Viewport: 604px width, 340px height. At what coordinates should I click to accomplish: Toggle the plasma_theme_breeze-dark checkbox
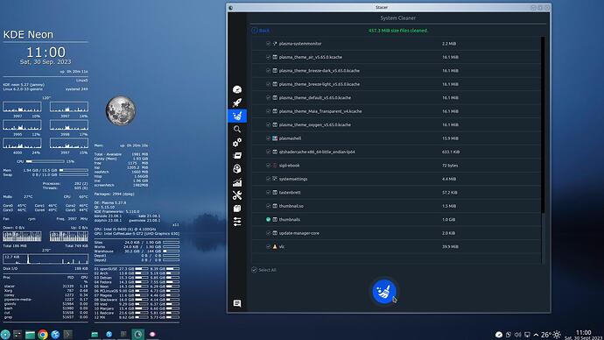(x=268, y=71)
